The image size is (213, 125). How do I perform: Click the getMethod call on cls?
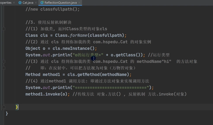click(88, 74)
